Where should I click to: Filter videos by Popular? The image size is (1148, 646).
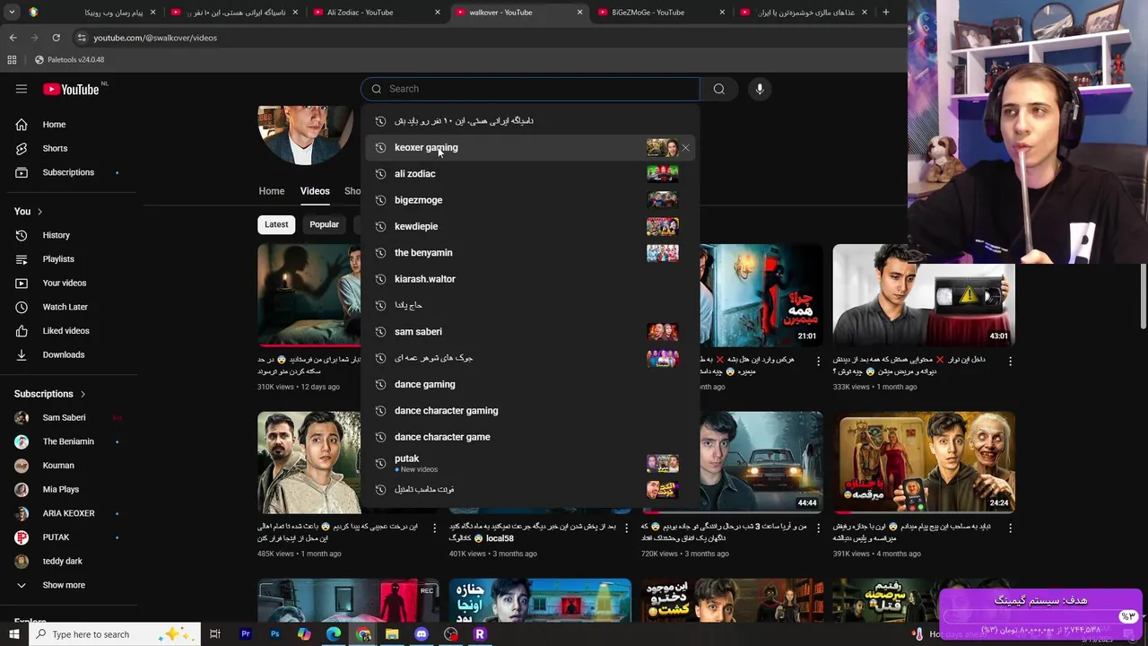click(325, 224)
